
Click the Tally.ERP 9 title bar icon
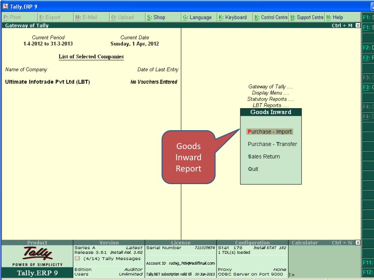tap(5, 7)
